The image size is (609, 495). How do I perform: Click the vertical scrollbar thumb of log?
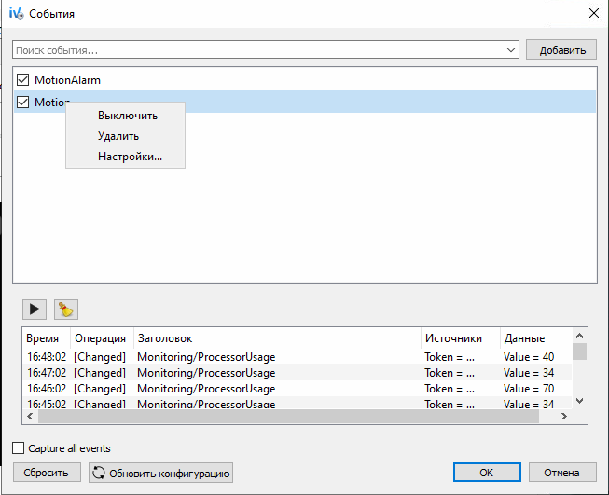[579, 351]
